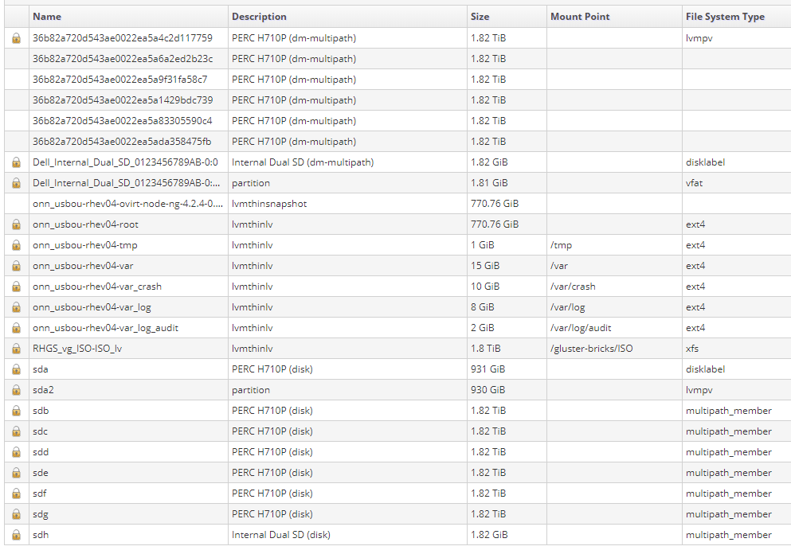Click the lock icon for the sda row
791x554 pixels.
pos(16,369)
